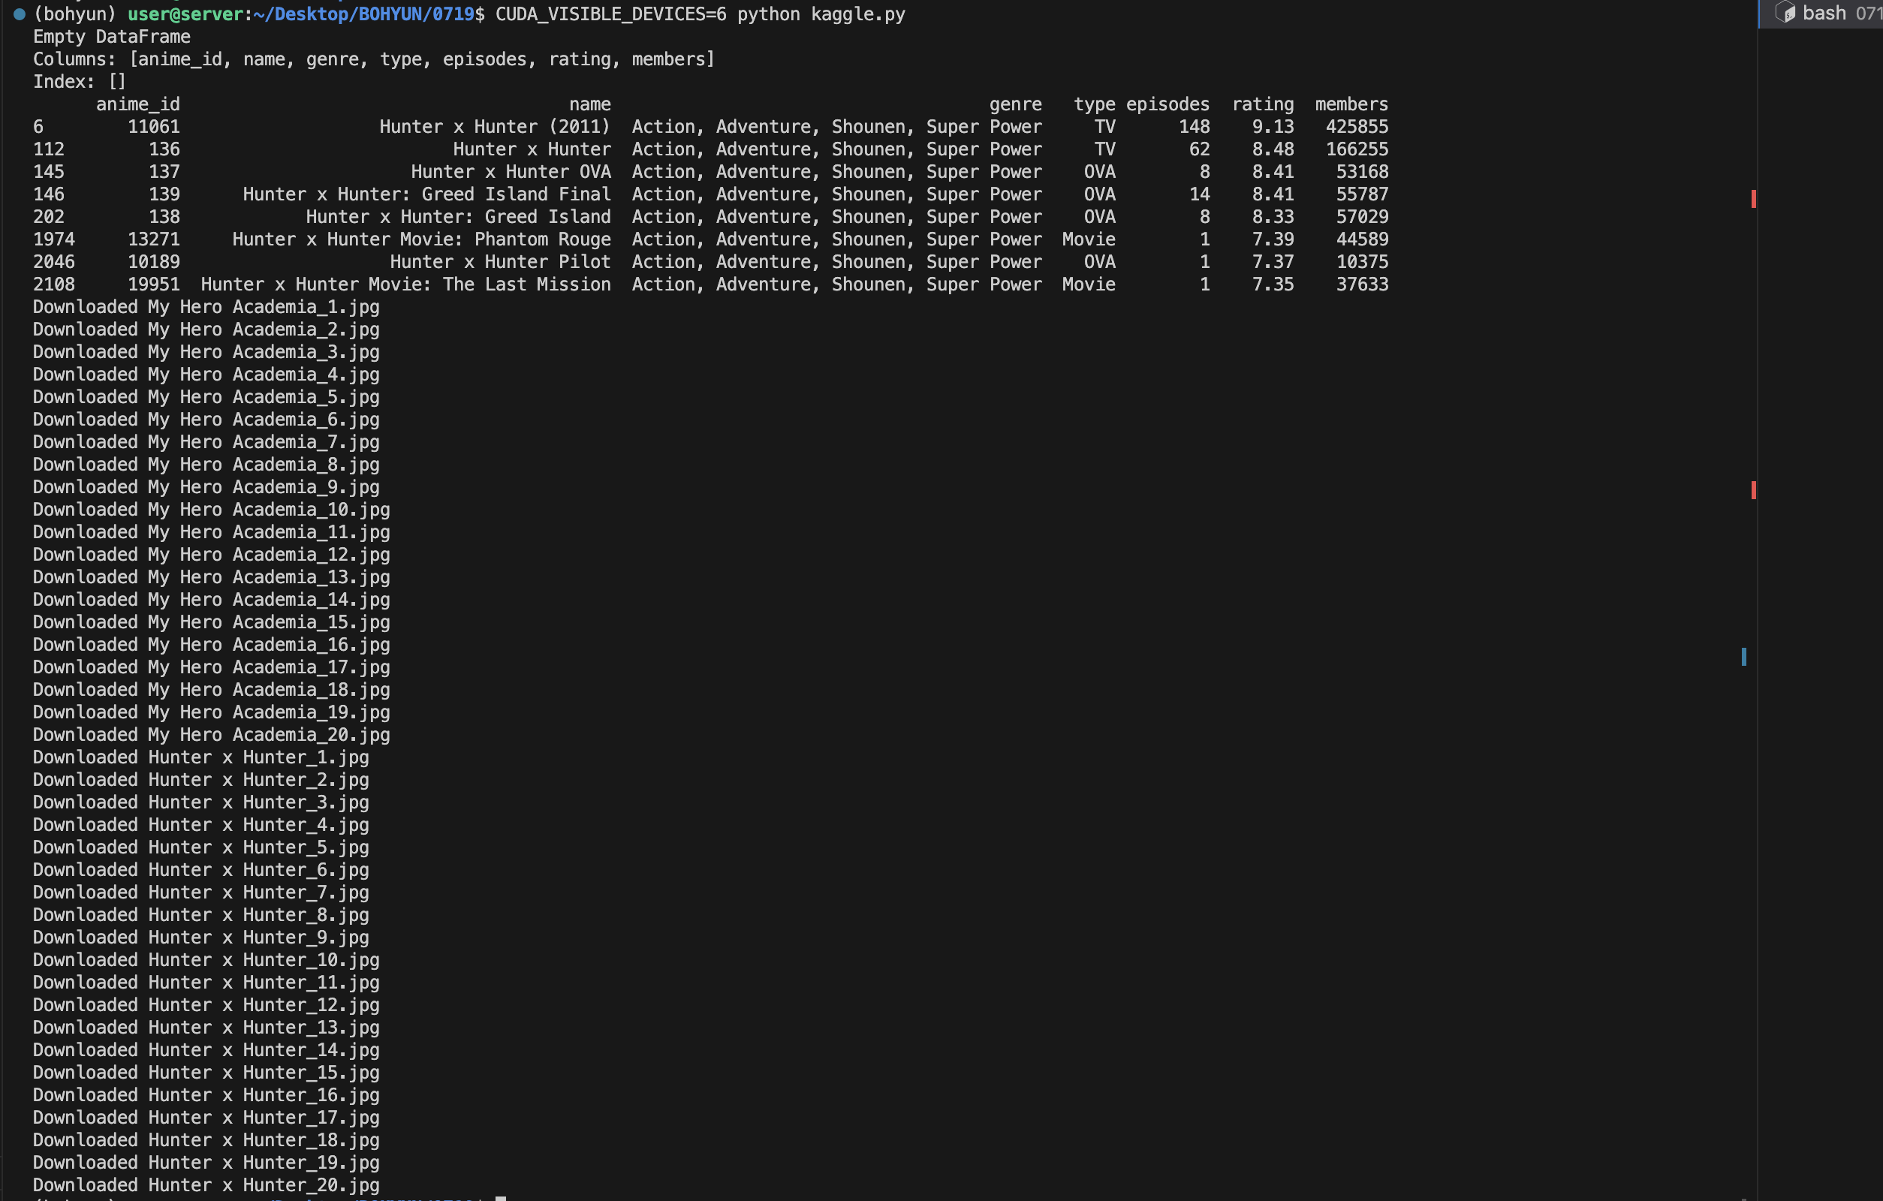
Task: Jump to the upper red scrollbar marker
Action: [x=1754, y=200]
